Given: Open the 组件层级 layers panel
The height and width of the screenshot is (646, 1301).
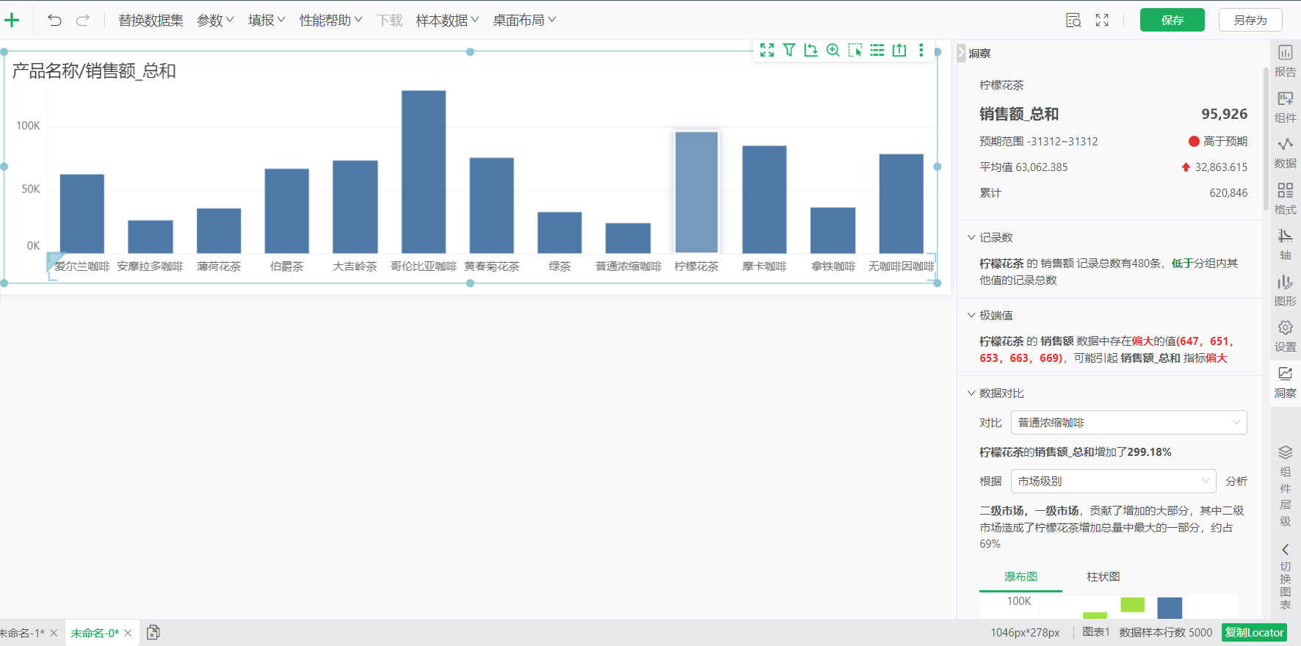Looking at the screenshot, I should tap(1286, 486).
